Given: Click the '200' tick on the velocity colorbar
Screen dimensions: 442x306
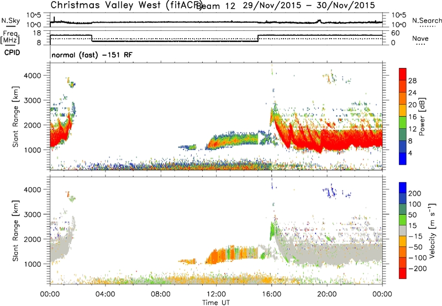Looking at the screenshot, I should click(x=415, y=193).
